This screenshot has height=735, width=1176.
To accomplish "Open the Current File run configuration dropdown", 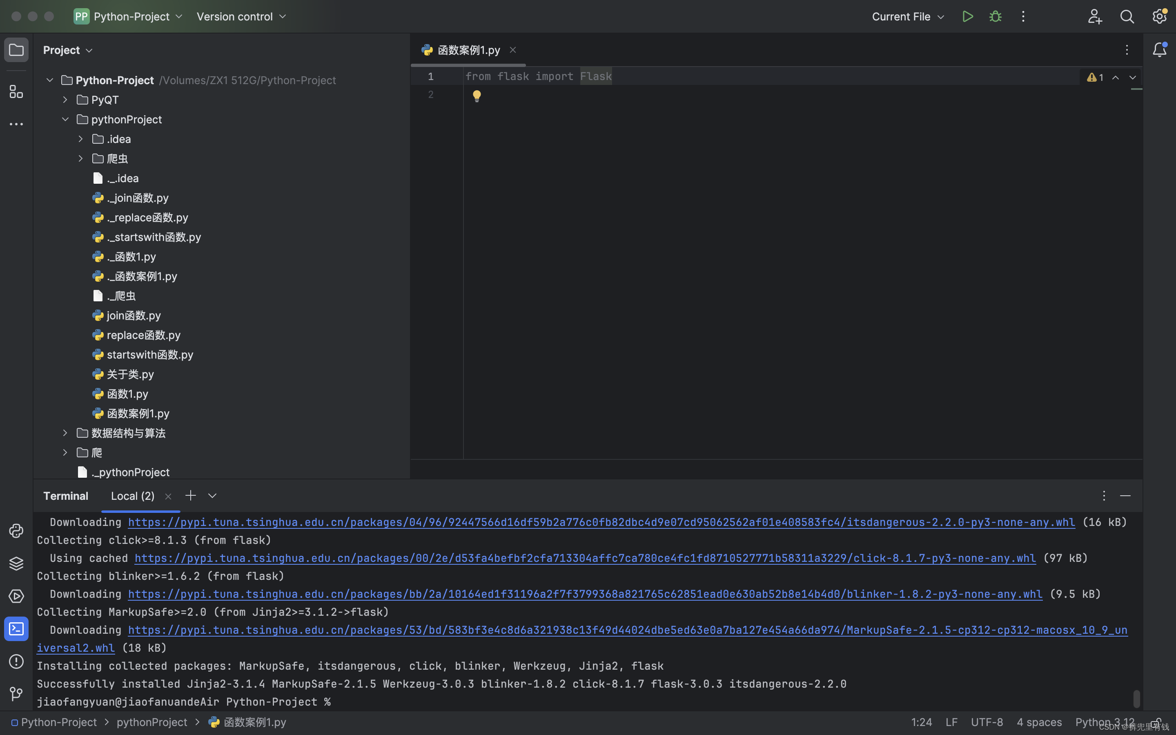I will (x=907, y=16).
